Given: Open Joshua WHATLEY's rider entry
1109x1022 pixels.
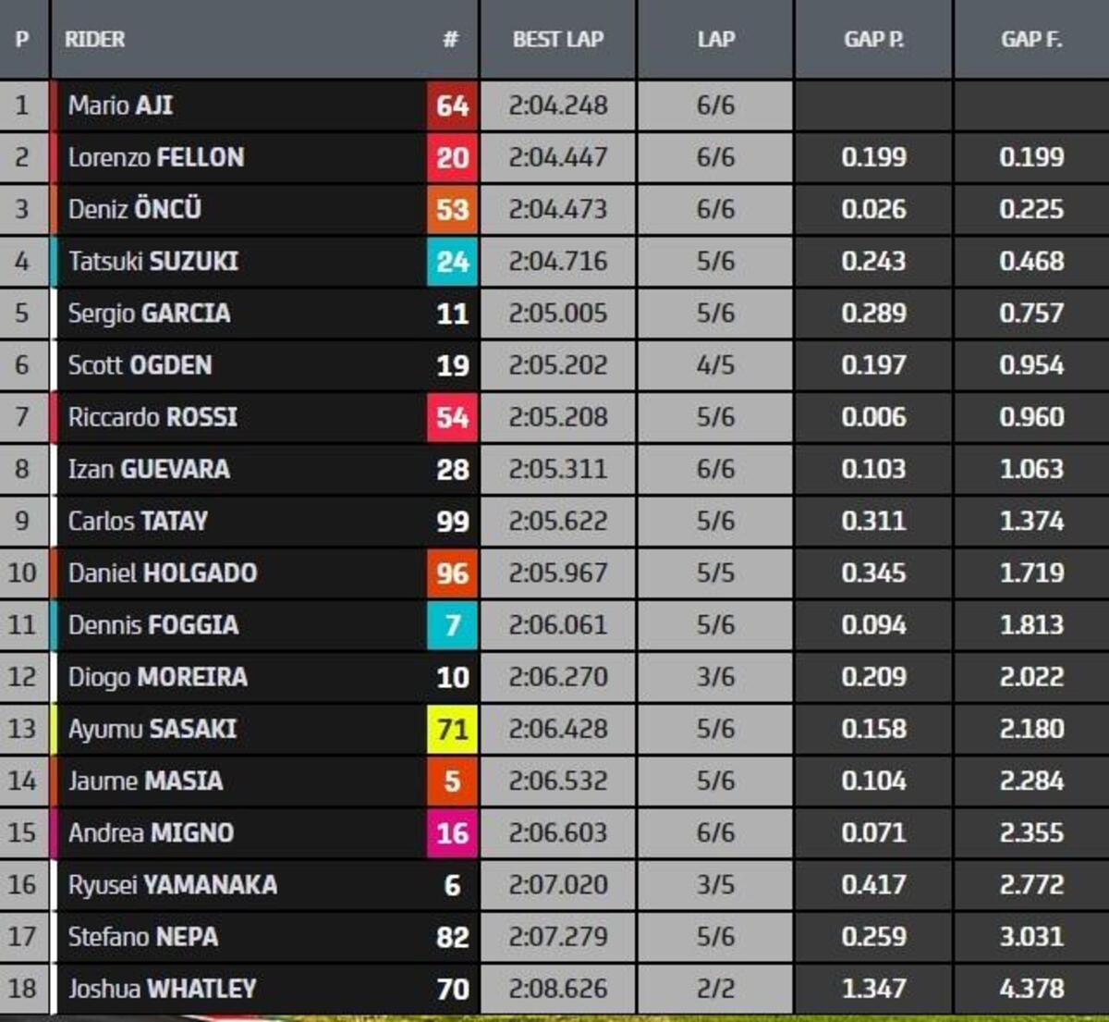Looking at the screenshot, I should (x=162, y=989).
